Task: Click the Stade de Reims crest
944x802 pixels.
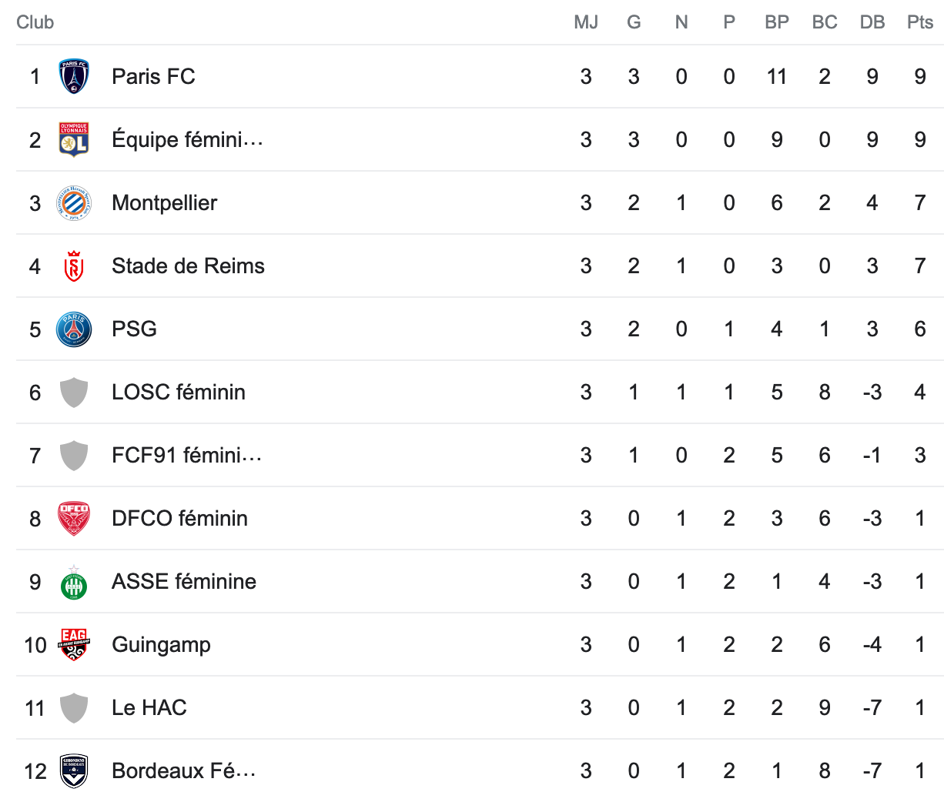Action: [x=74, y=266]
